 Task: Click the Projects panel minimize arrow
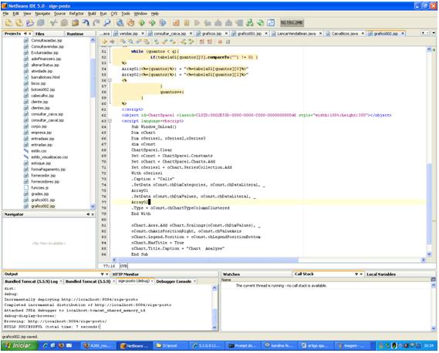(x=25, y=34)
